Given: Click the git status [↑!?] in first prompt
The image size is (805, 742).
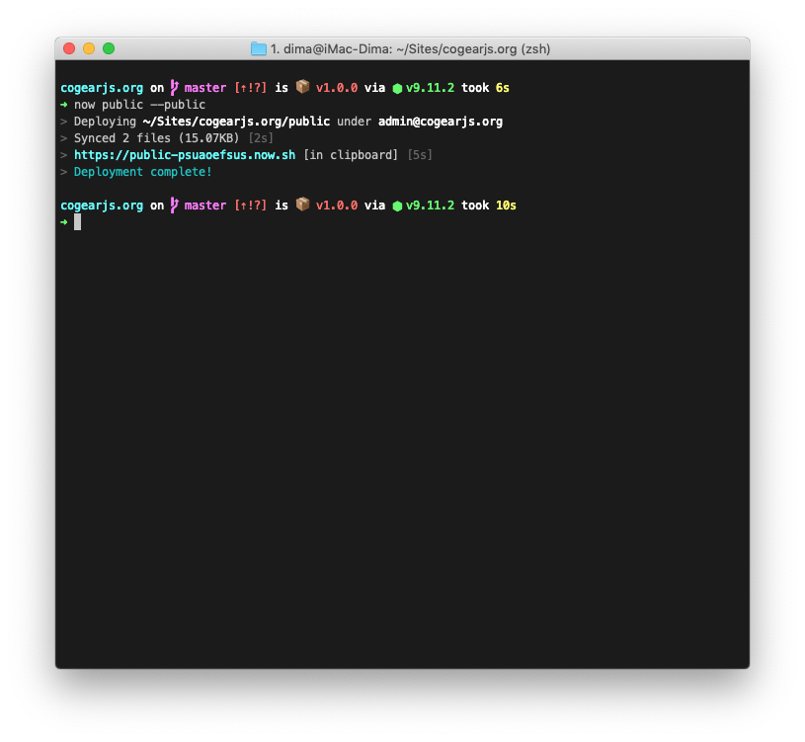Looking at the screenshot, I should [x=251, y=88].
